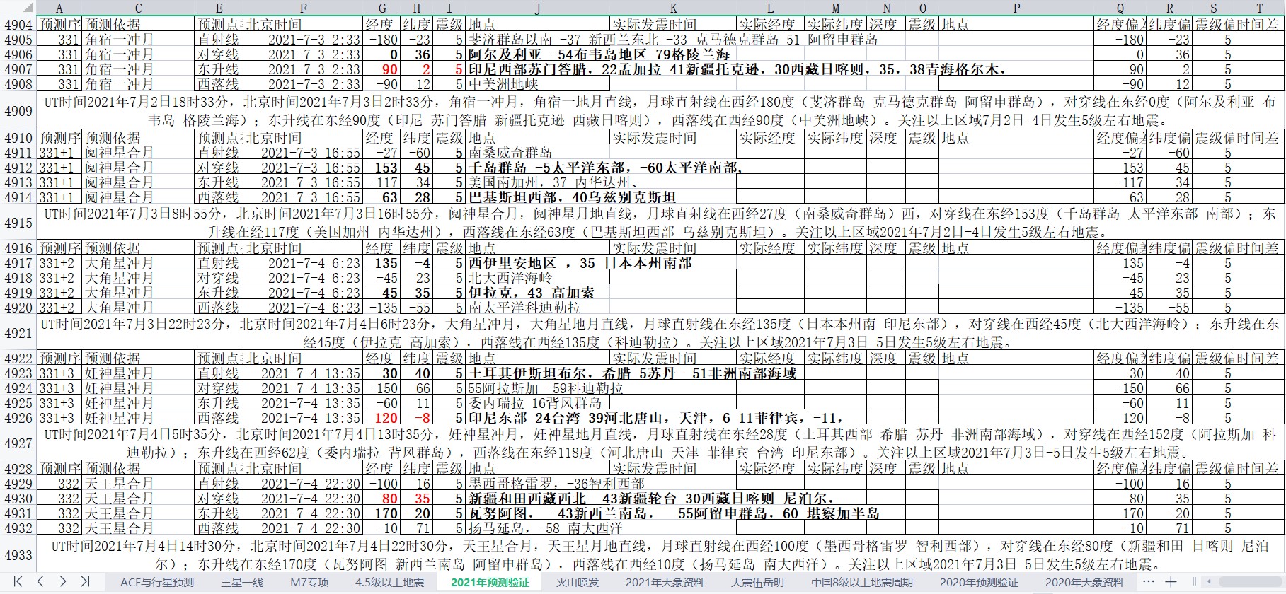
Task: Open the 火山喷发 sheet tab
Action: 577,582
